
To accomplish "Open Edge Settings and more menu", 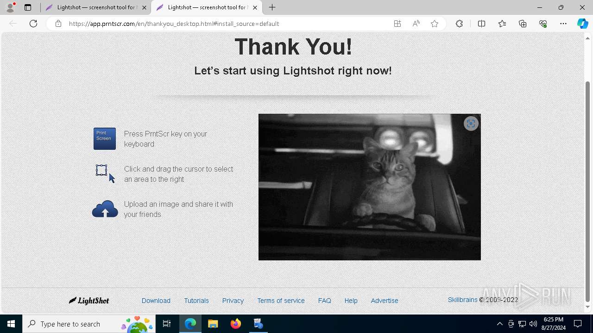I will (x=563, y=24).
